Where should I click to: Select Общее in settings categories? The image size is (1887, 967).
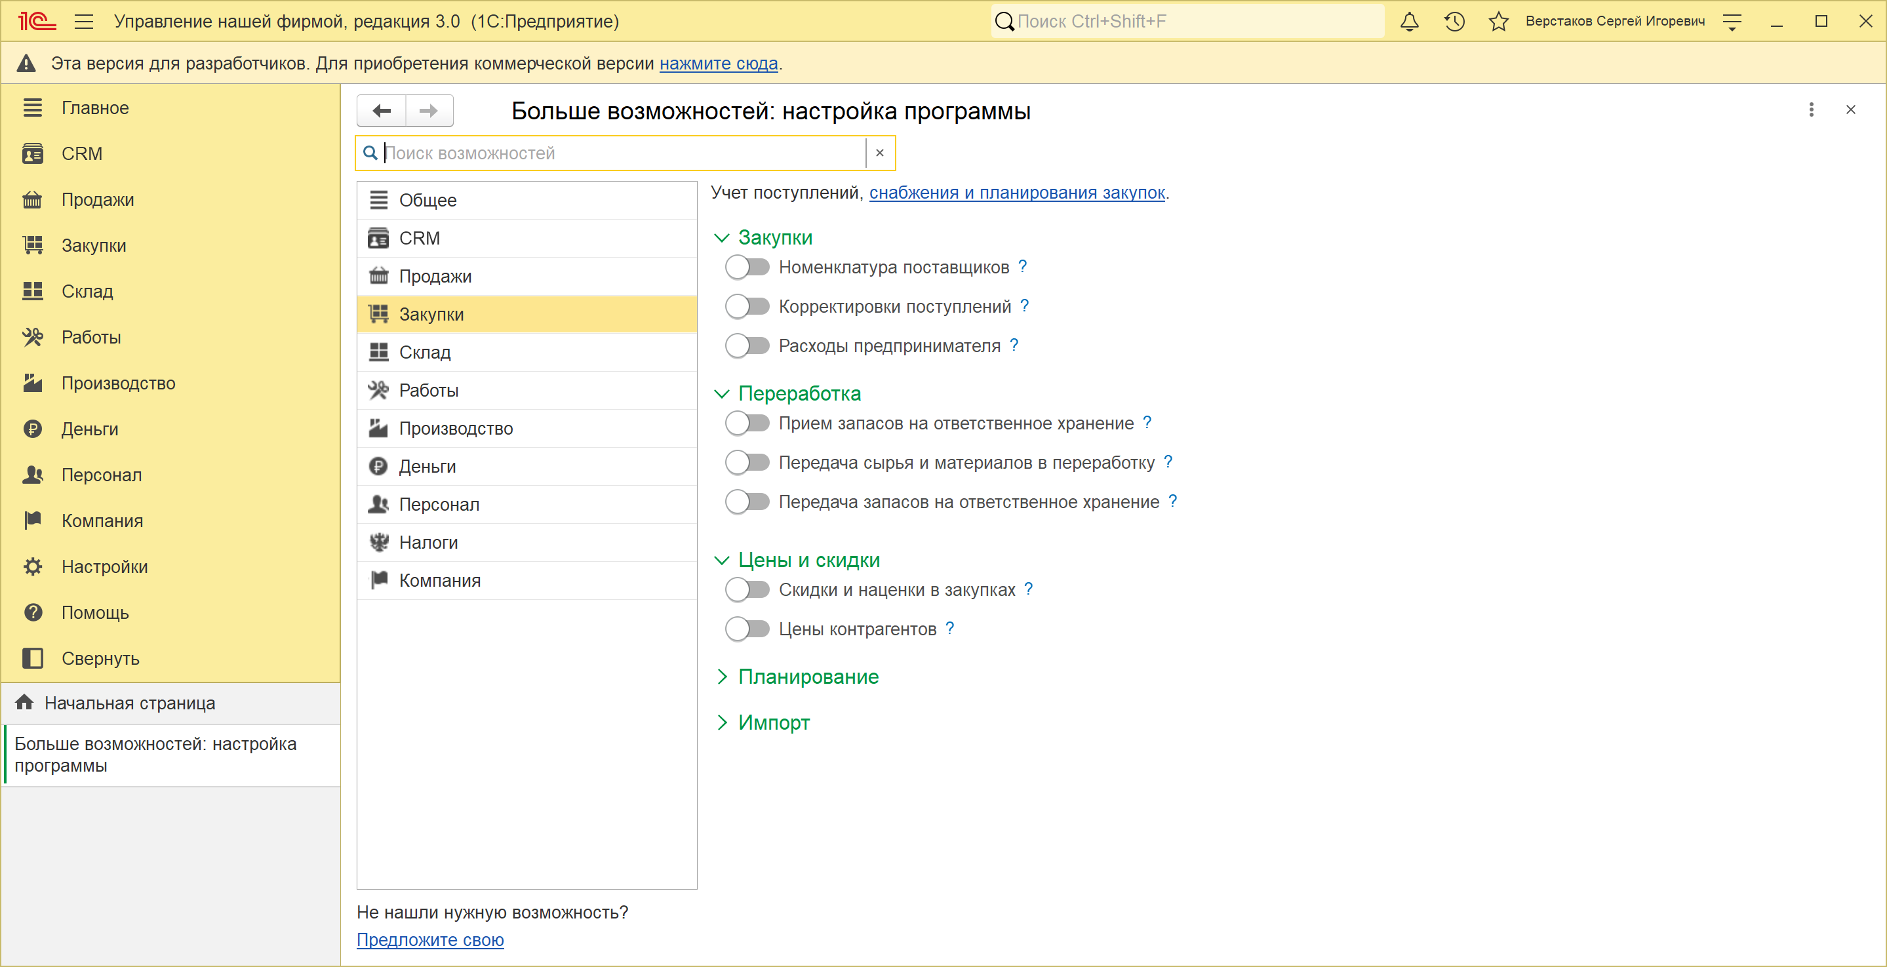tap(526, 200)
